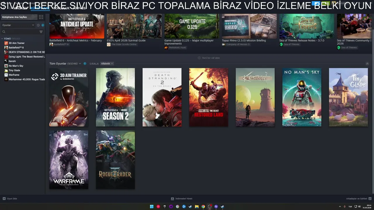The image size is (374, 210).
Task: Open Battlefield 6 Anticheat Update news thumbnail
Action: click(77, 26)
